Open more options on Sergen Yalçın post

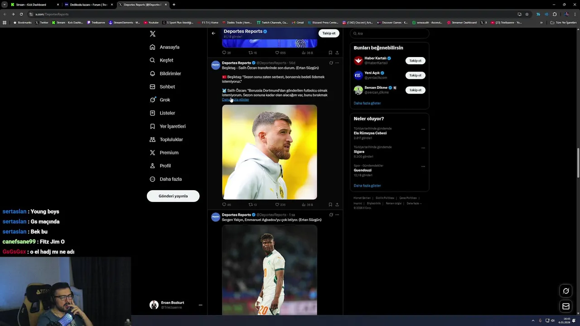click(337, 215)
